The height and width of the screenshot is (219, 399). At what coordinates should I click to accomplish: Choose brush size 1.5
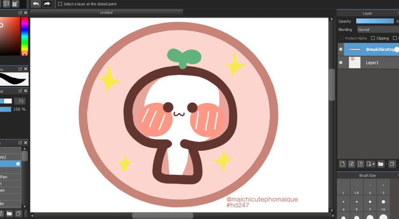pyautogui.click(x=357, y=187)
